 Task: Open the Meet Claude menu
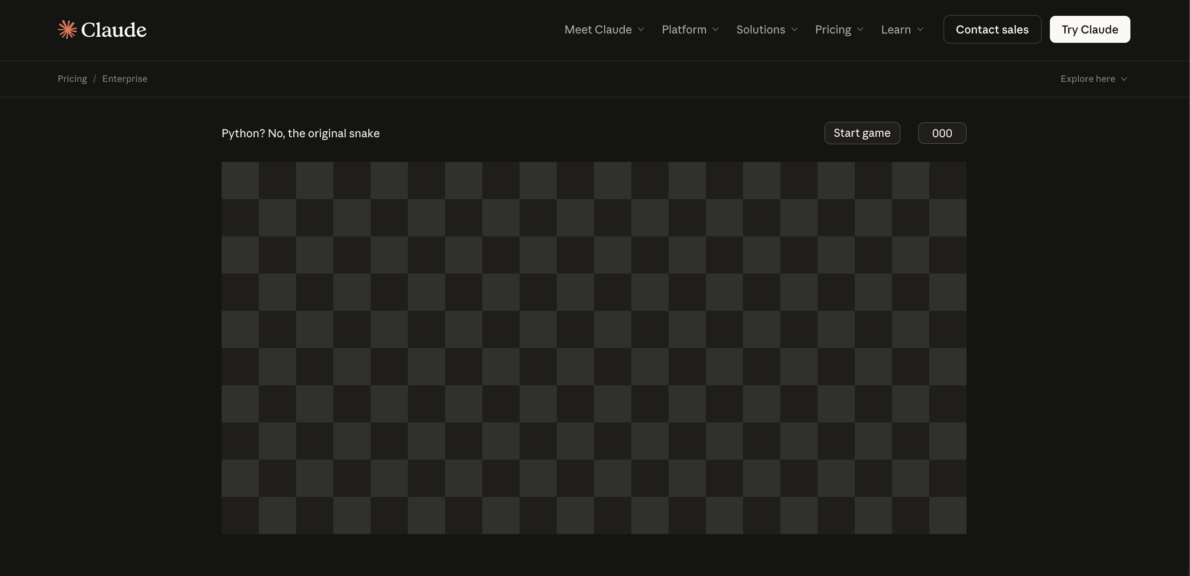coord(598,29)
